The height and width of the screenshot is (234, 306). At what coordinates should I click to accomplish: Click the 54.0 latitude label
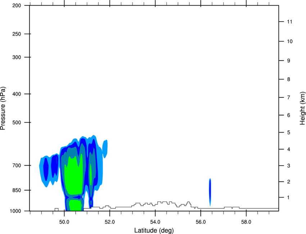tap(155, 222)
